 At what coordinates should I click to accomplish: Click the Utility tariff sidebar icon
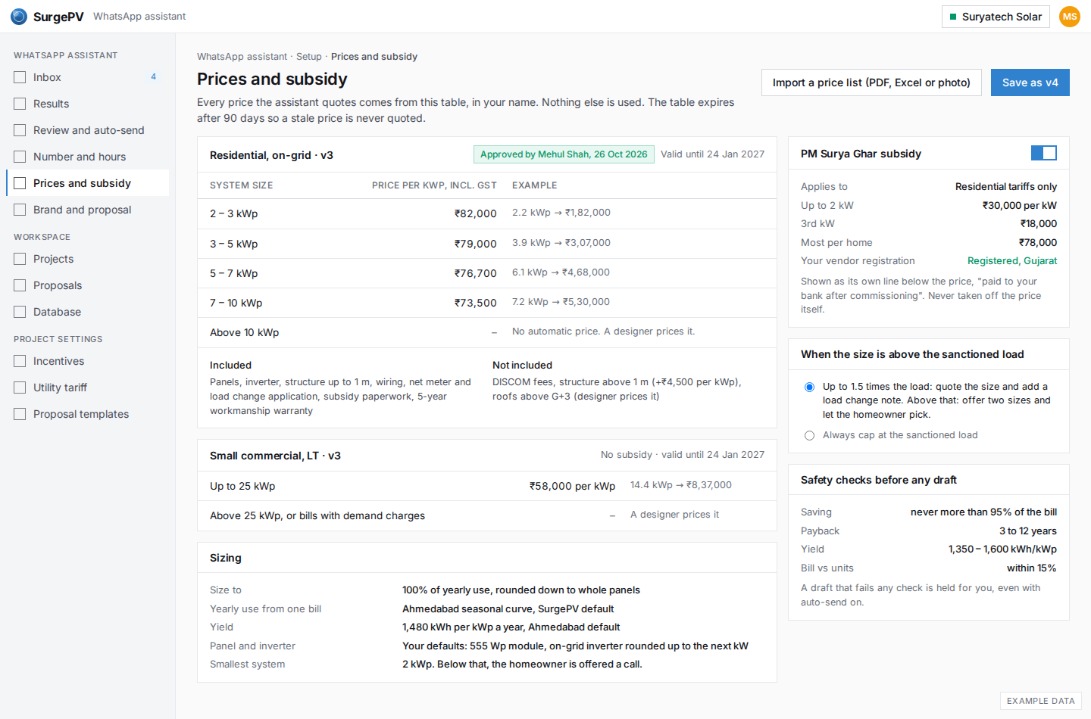point(20,388)
